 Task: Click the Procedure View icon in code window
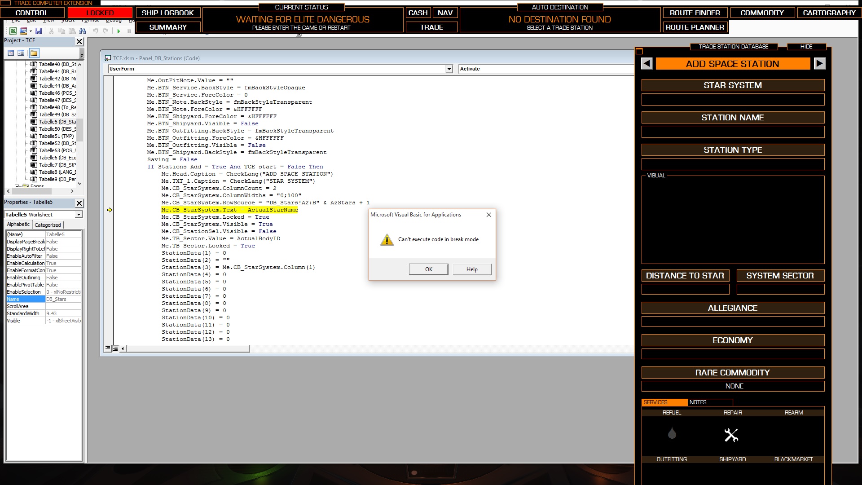tap(108, 348)
